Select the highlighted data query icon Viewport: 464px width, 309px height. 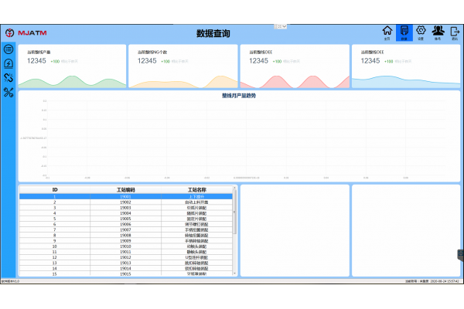pos(404,32)
